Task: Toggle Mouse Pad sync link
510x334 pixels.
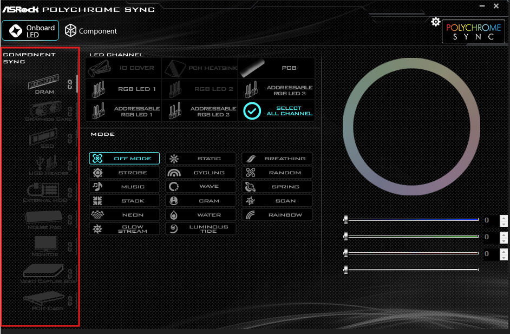Action: tap(70, 220)
